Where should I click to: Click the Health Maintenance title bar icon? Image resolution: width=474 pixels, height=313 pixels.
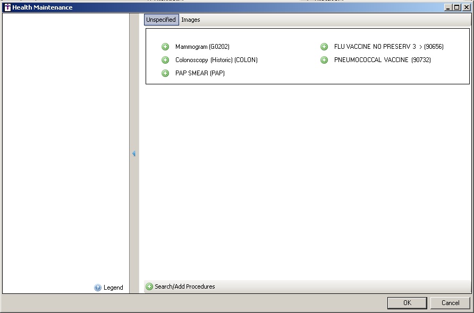coord(7,7)
